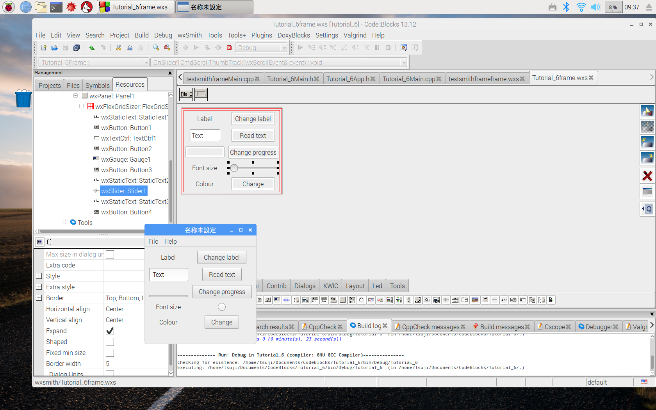The height and width of the screenshot is (410, 656).
Task: Click the Text input in running app
Action: (x=169, y=275)
